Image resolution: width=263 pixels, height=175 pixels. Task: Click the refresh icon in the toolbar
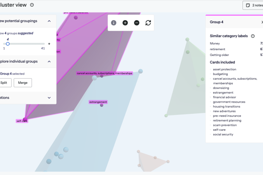point(148,23)
